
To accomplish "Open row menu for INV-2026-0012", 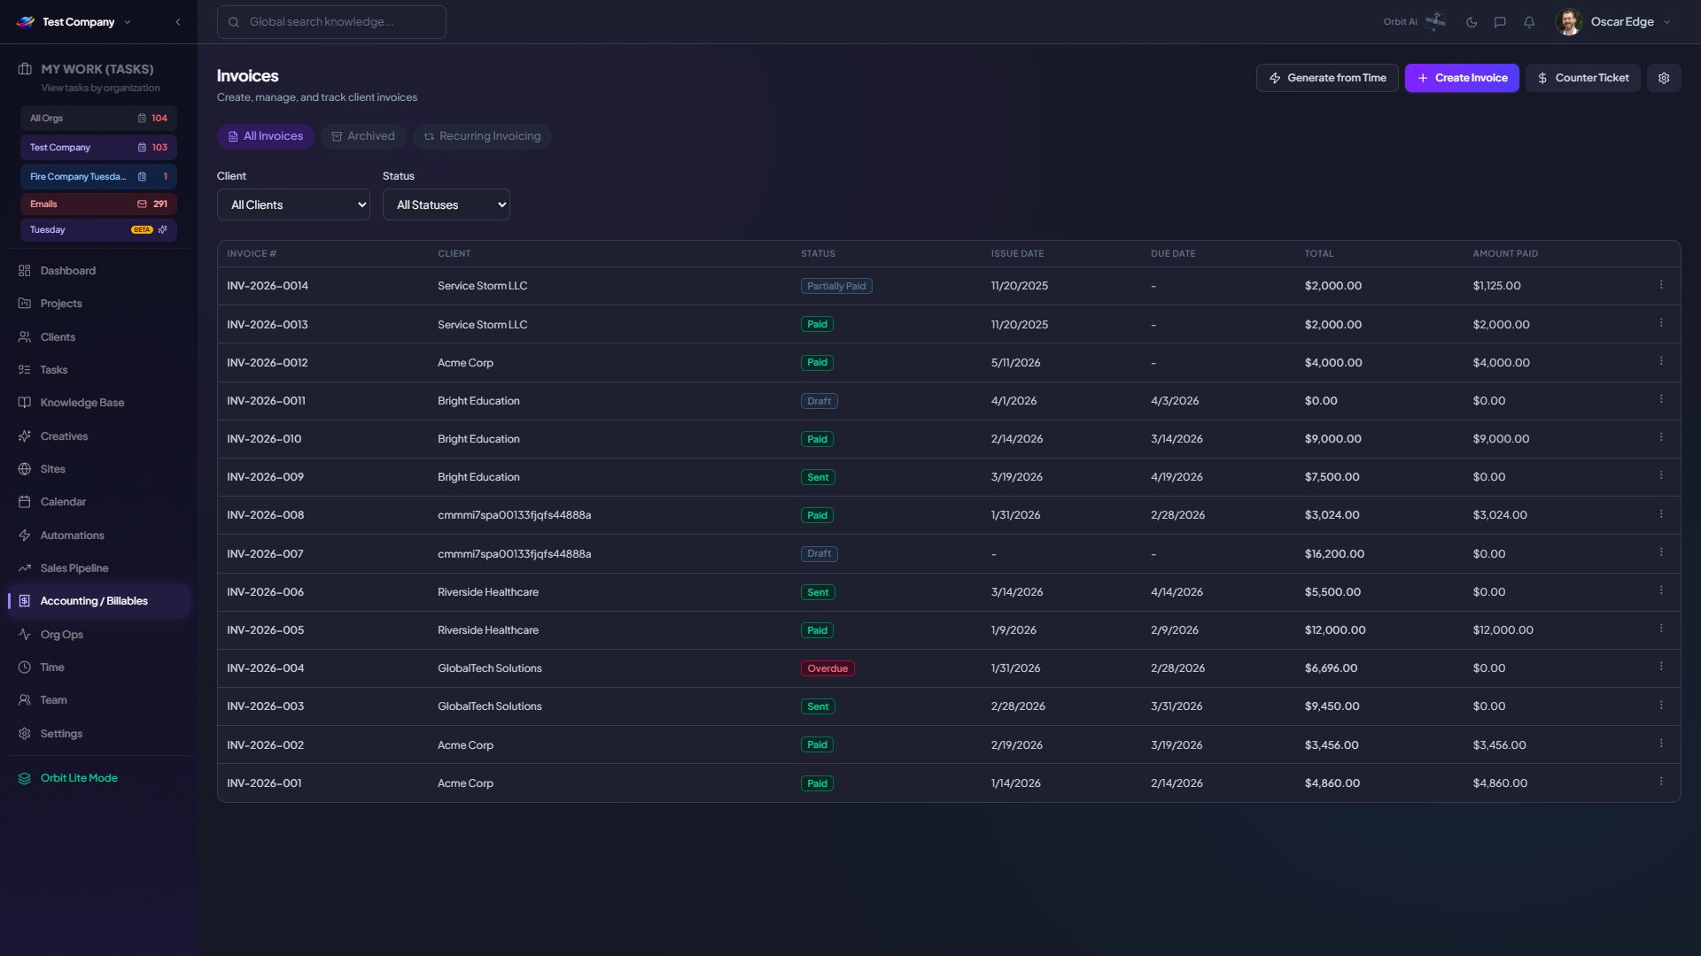I will pyautogui.click(x=1661, y=361).
